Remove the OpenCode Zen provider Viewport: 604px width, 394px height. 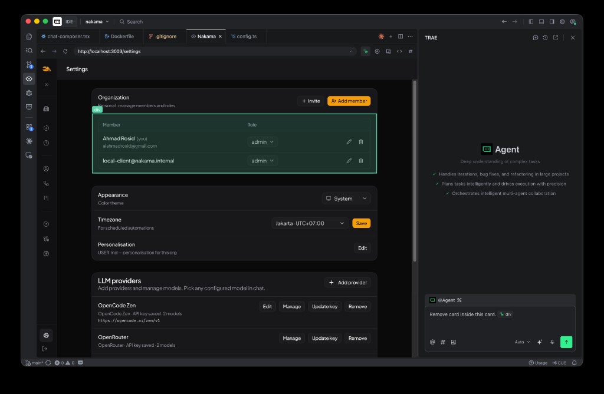[357, 306]
